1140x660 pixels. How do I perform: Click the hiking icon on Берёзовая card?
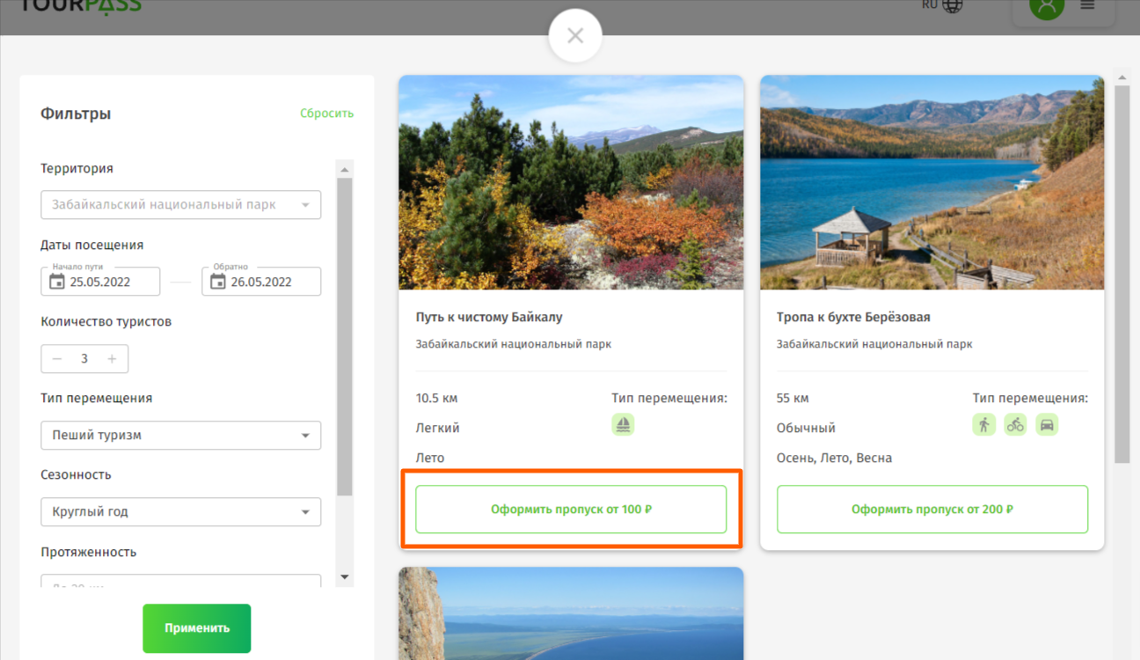pos(983,425)
